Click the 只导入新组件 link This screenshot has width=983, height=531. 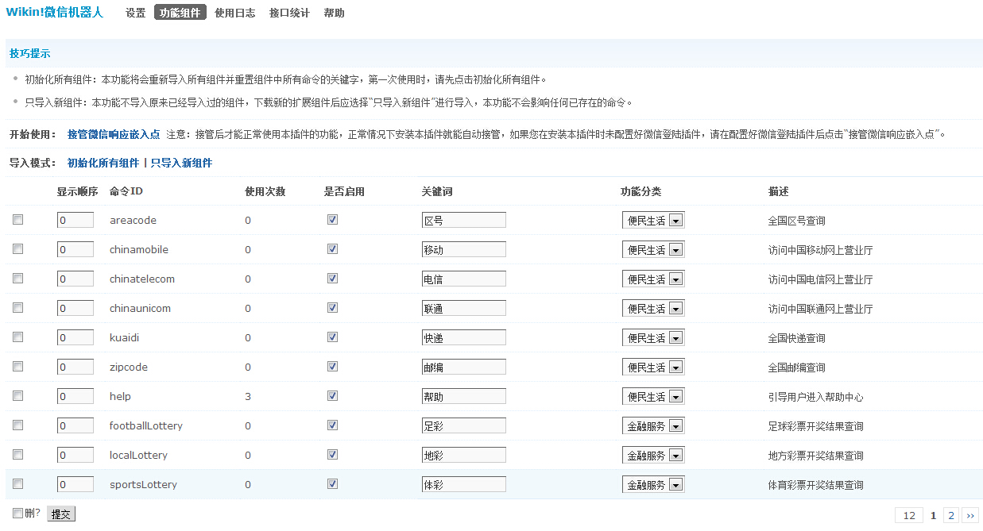(182, 163)
